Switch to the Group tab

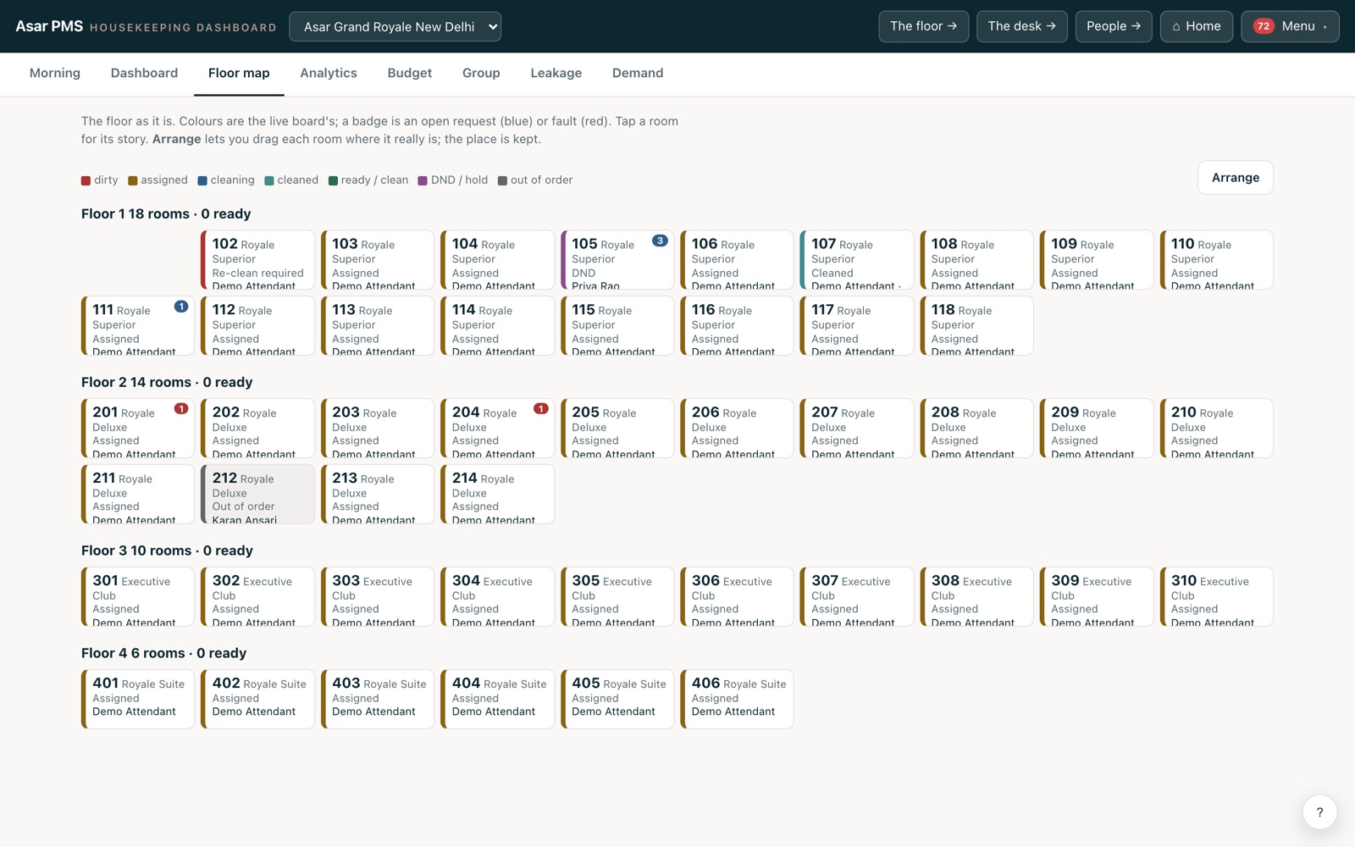[481, 73]
